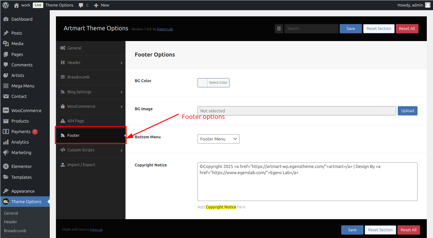
Task: Open Breadcrumb submenu under Theme Options
Action: [15, 231]
